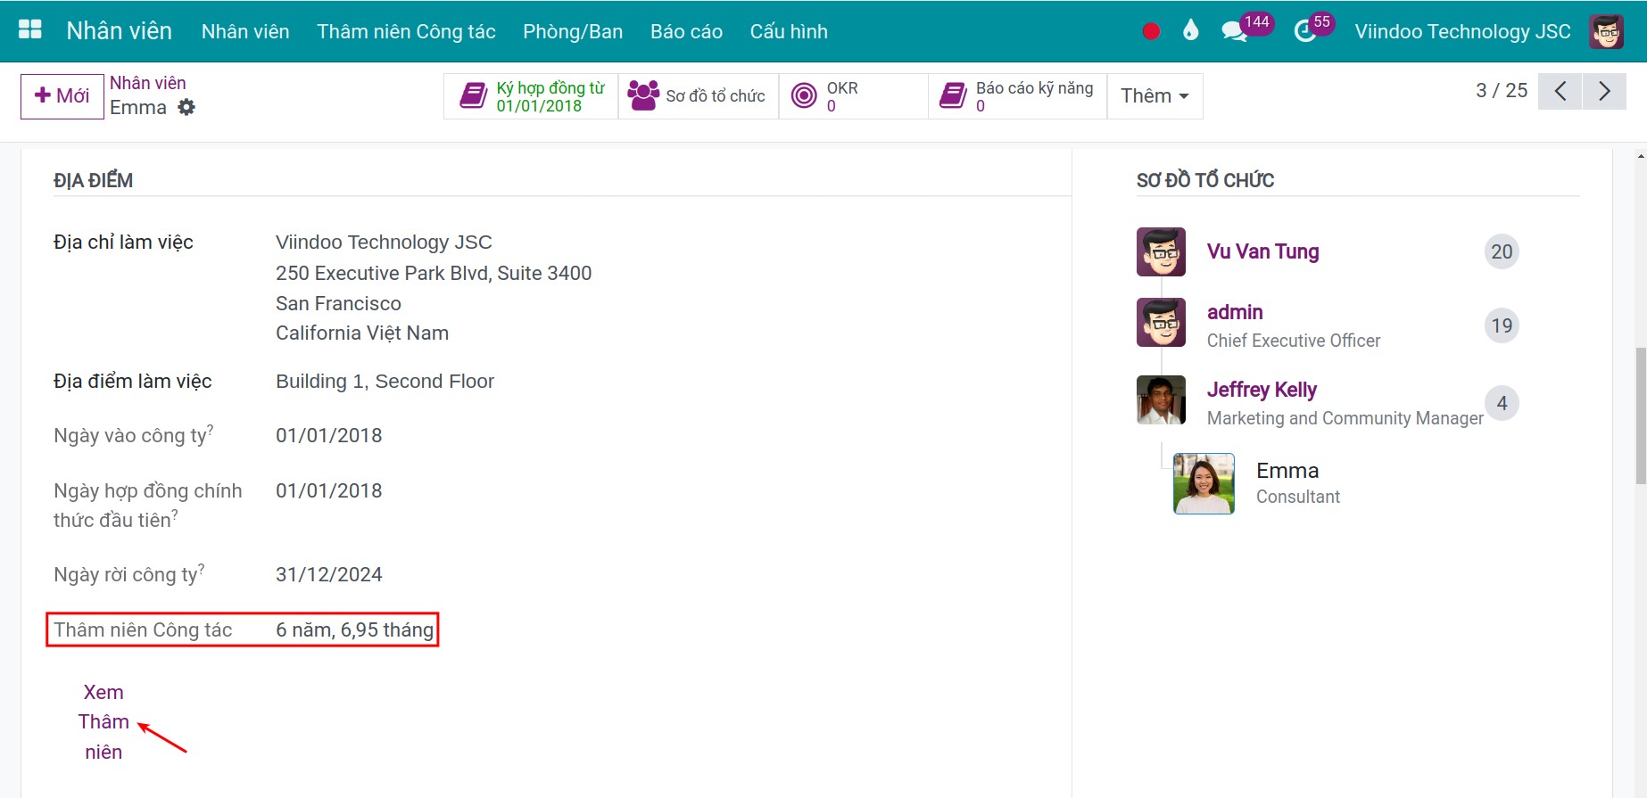This screenshot has height=798, width=1647.
Task: Click Jeffrey Kelly's avatar photo
Action: [1161, 399]
